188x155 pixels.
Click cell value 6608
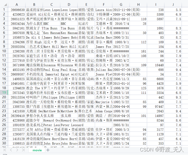tap(156, 79)
